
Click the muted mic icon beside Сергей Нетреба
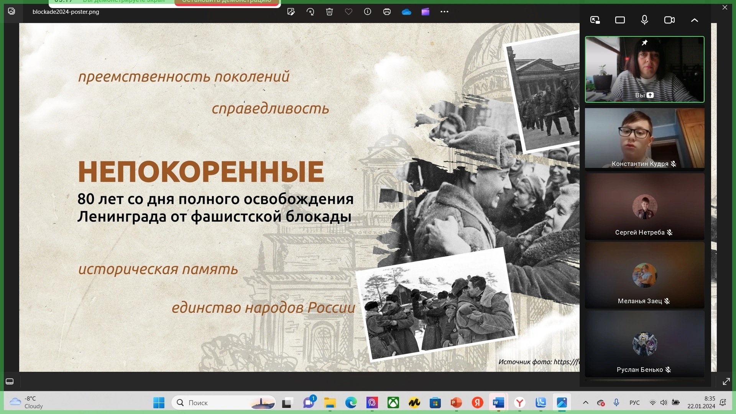[x=670, y=233]
